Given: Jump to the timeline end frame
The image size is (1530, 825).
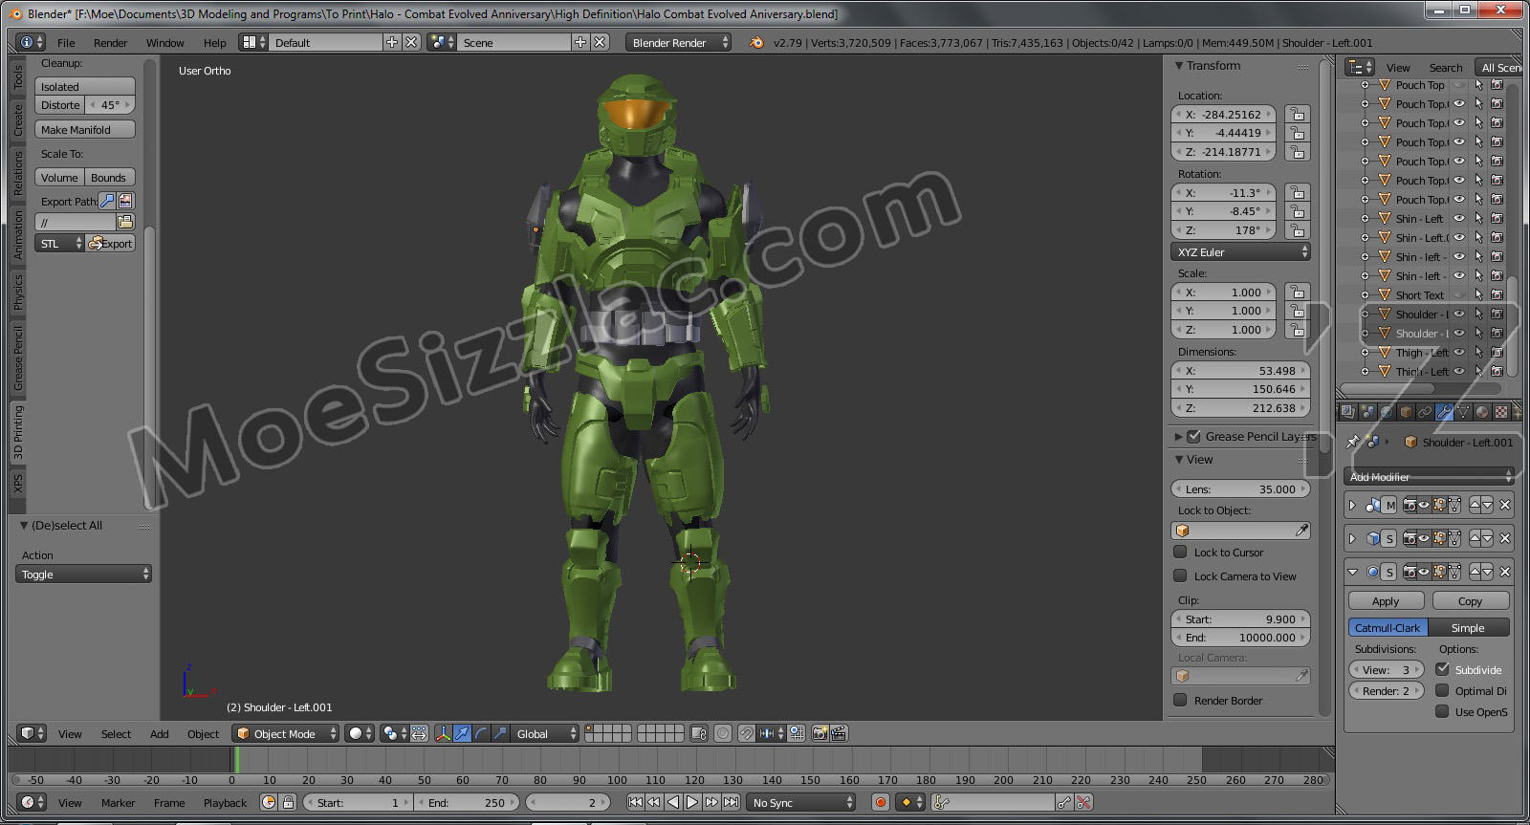Looking at the screenshot, I should (x=732, y=803).
